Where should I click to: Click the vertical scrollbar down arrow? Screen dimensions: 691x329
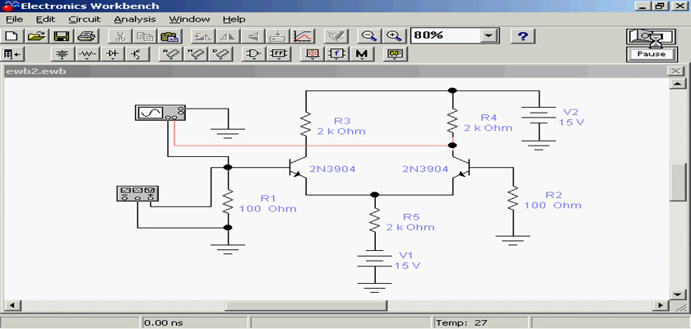[x=677, y=294]
